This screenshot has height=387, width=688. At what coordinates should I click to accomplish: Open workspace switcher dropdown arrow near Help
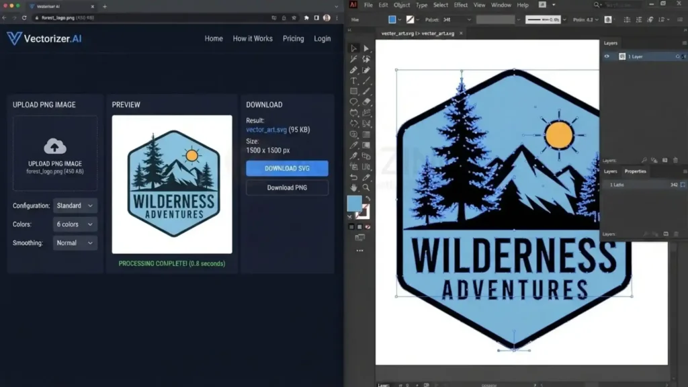click(554, 5)
